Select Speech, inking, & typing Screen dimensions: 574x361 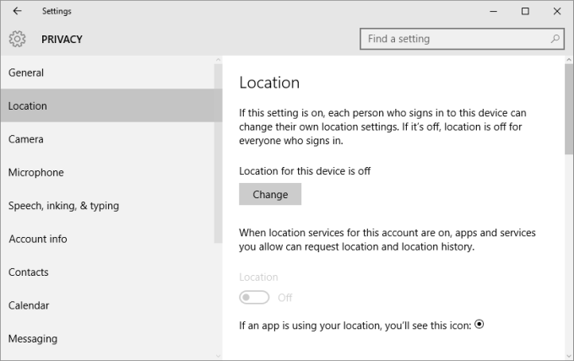pyautogui.click(x=63, y=206)
